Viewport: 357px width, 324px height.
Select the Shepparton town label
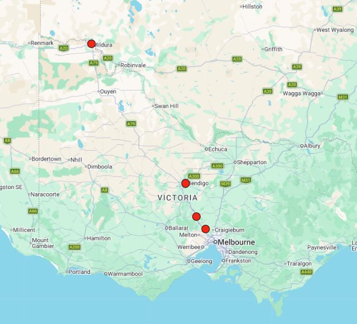click(252, 163)
